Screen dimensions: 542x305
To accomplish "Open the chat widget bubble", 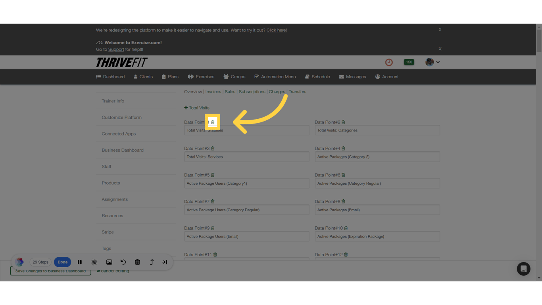I will (523, 269).
